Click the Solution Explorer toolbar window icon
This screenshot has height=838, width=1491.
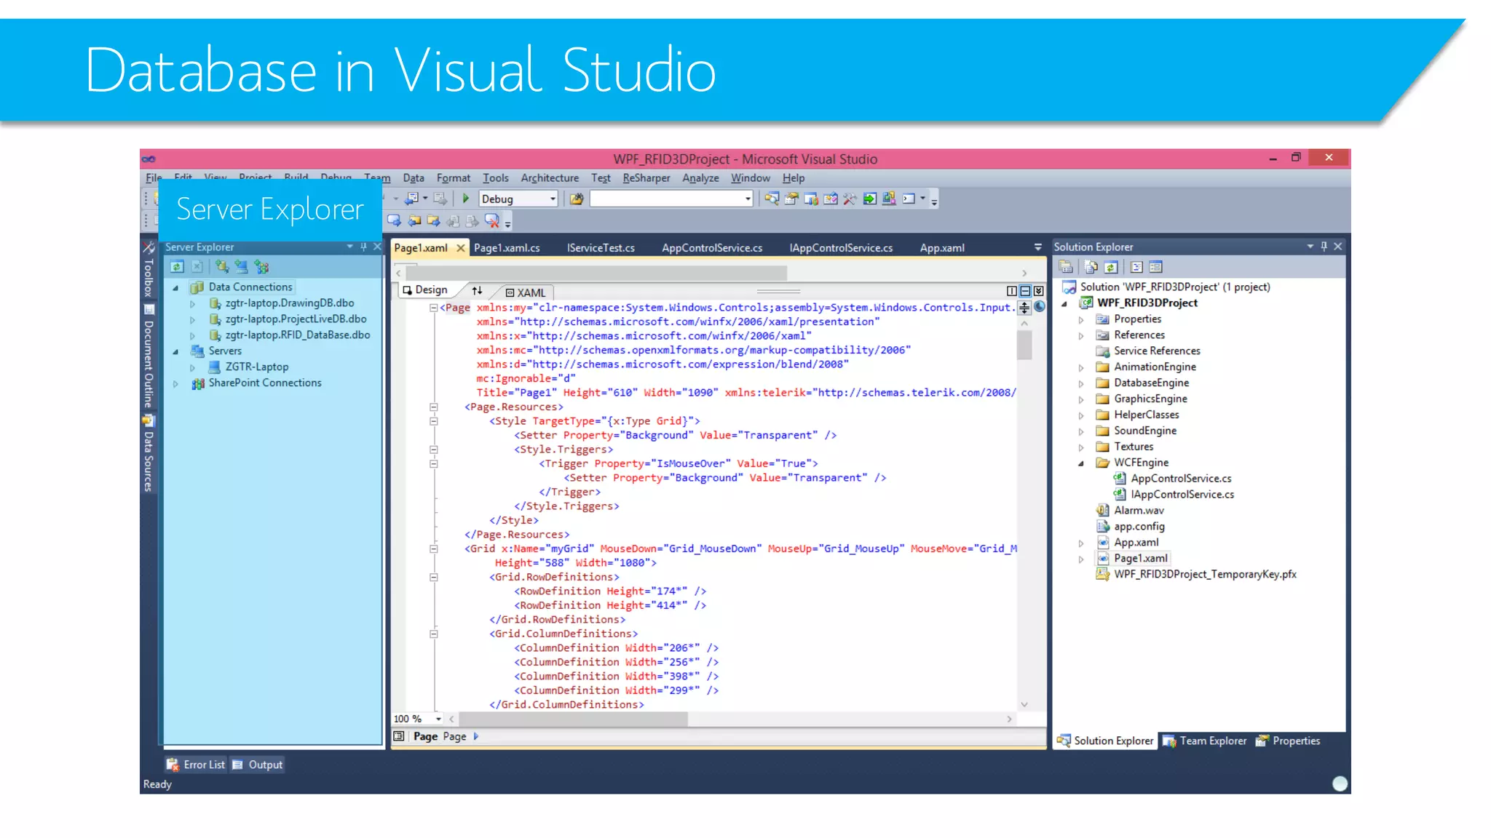772,199
